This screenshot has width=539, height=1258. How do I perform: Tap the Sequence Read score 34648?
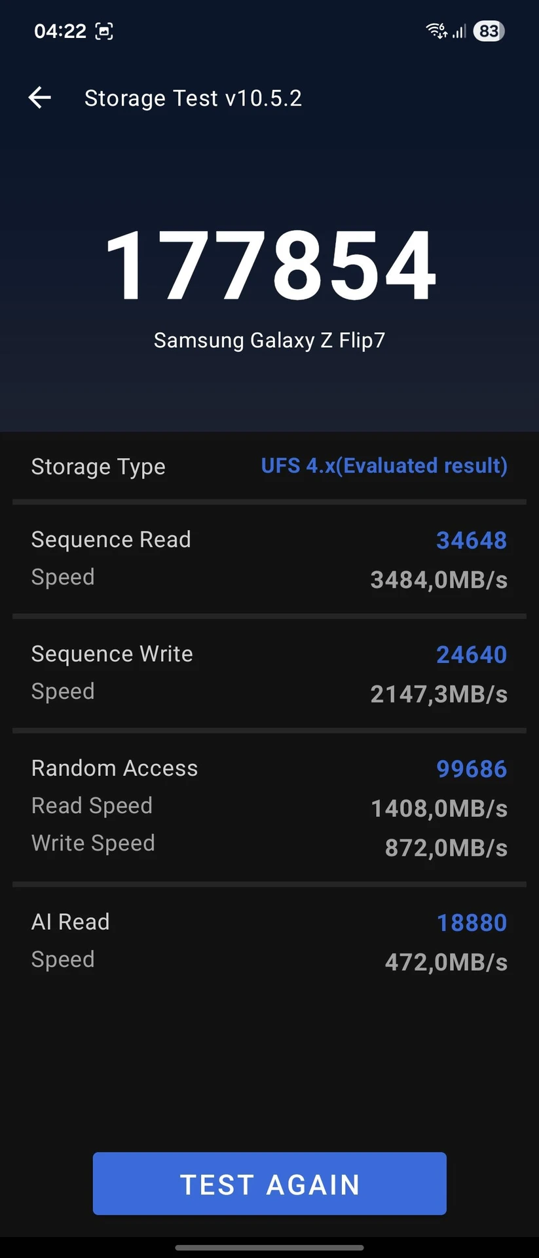(472, 541)
